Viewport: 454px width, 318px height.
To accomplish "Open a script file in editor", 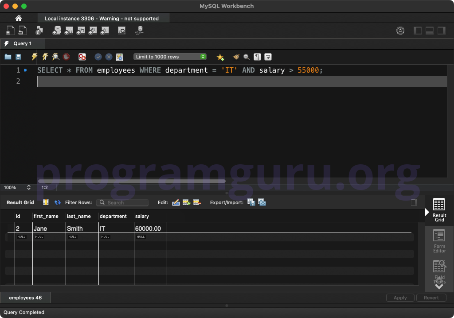I will tap(8, 57).
